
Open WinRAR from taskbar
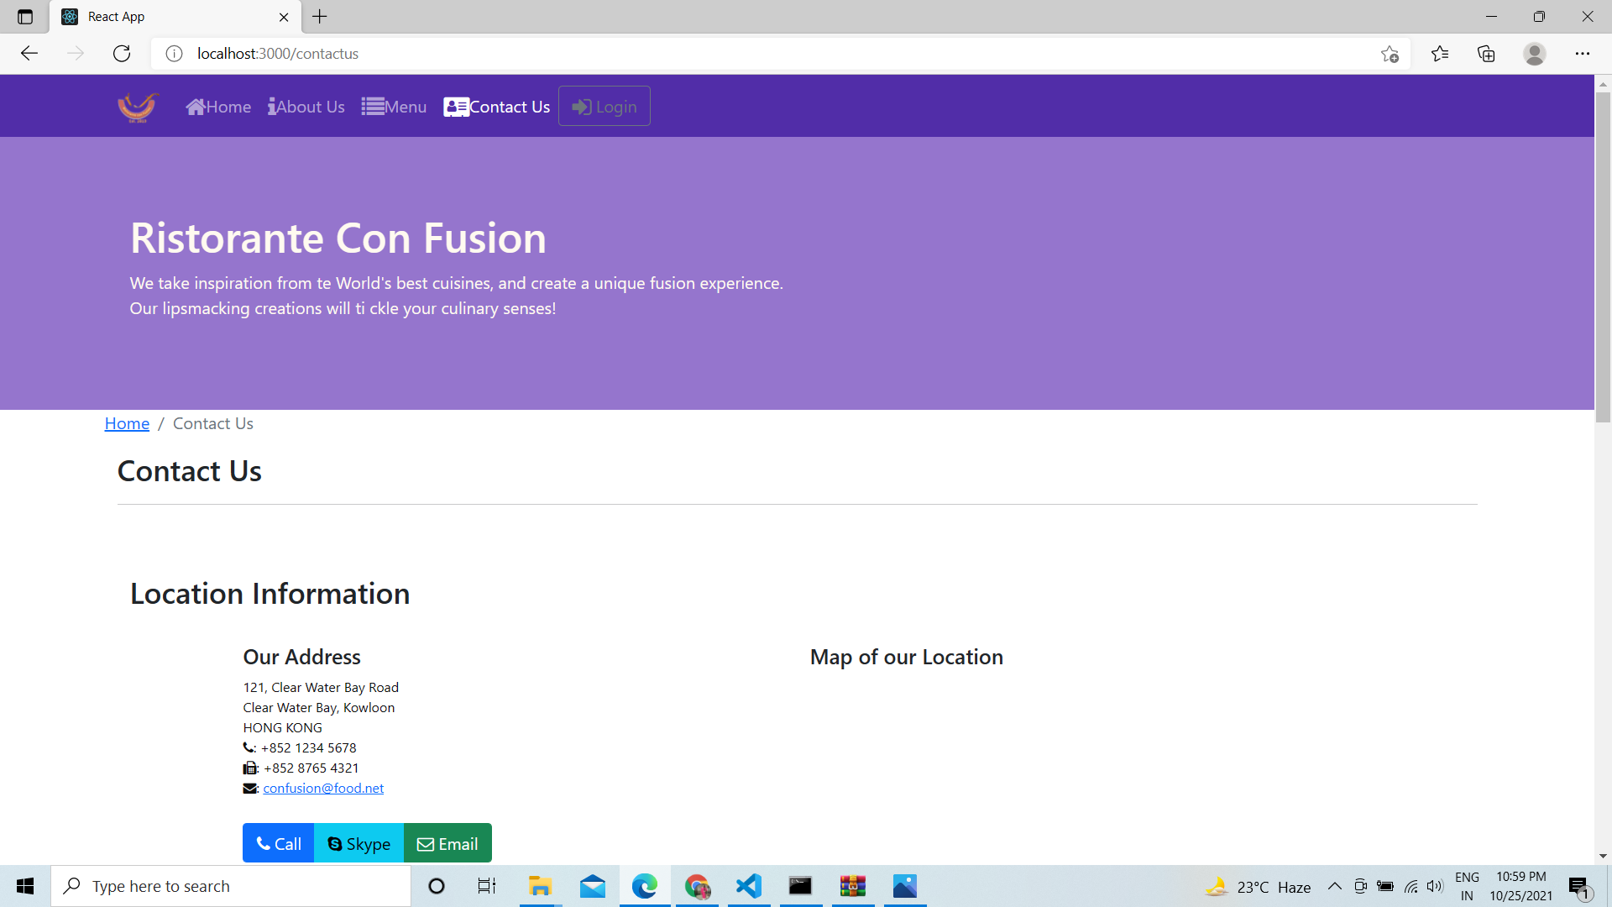[x=853, y=886]
